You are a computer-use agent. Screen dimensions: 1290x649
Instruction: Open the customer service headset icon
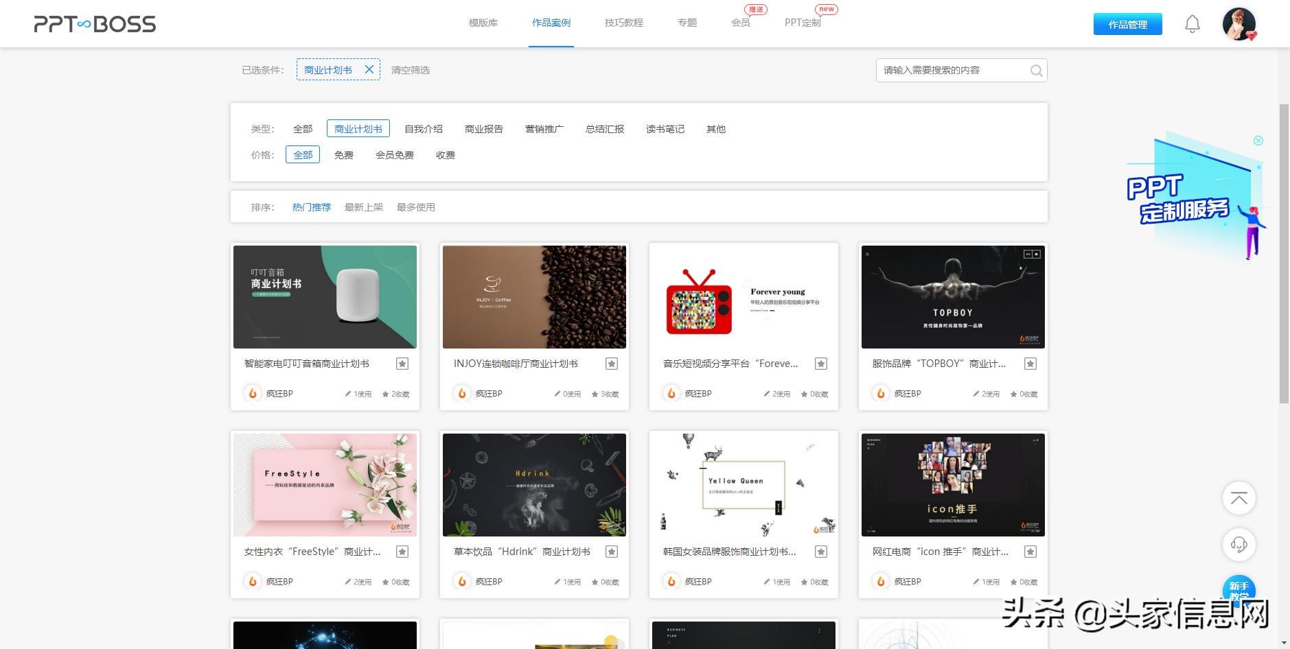tap(1239, 545)
